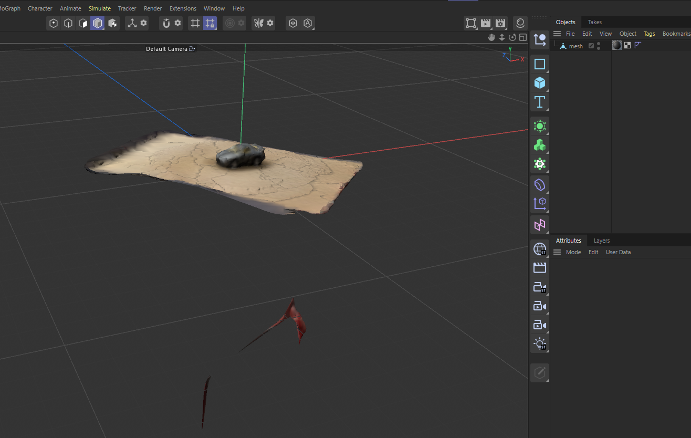The image size is (691, 438).
Task: Click the light object icon in sidebar
Action: click(x=540, y=344)
